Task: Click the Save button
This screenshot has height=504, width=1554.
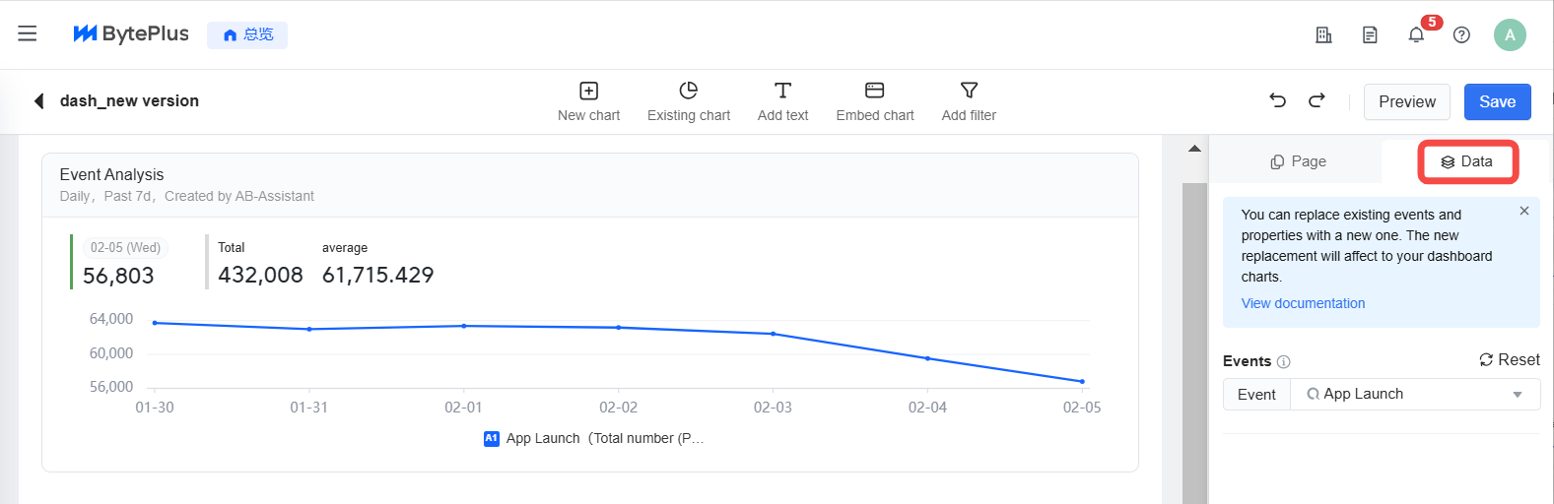Action: click(1497, 101)
